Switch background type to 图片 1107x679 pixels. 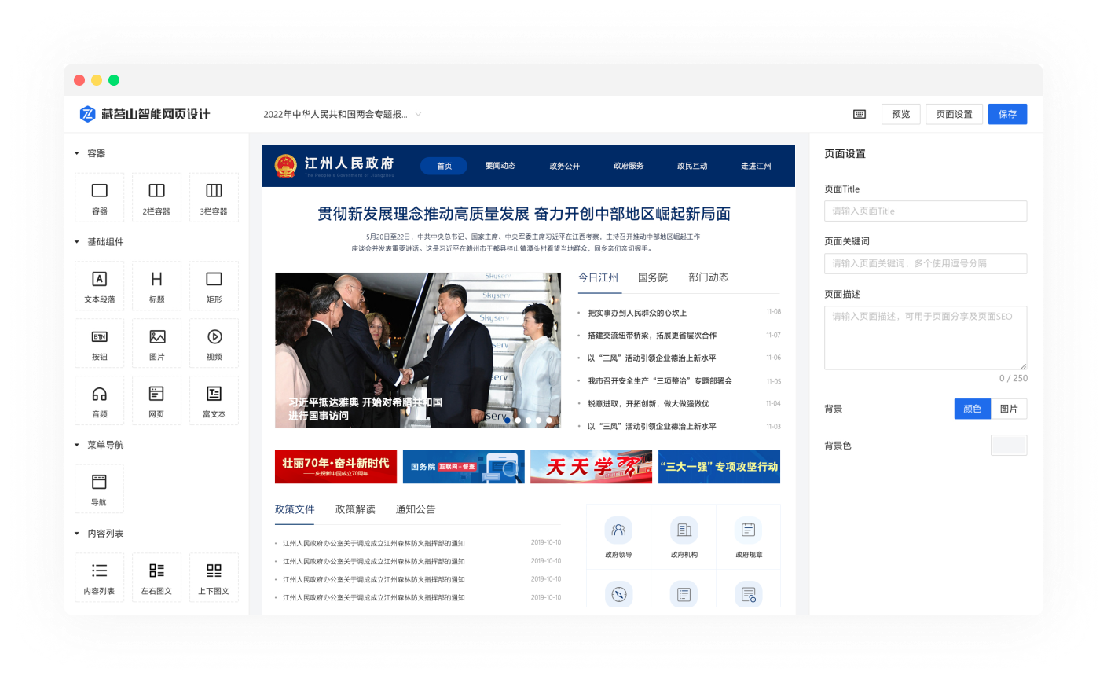coord(1009,409)
